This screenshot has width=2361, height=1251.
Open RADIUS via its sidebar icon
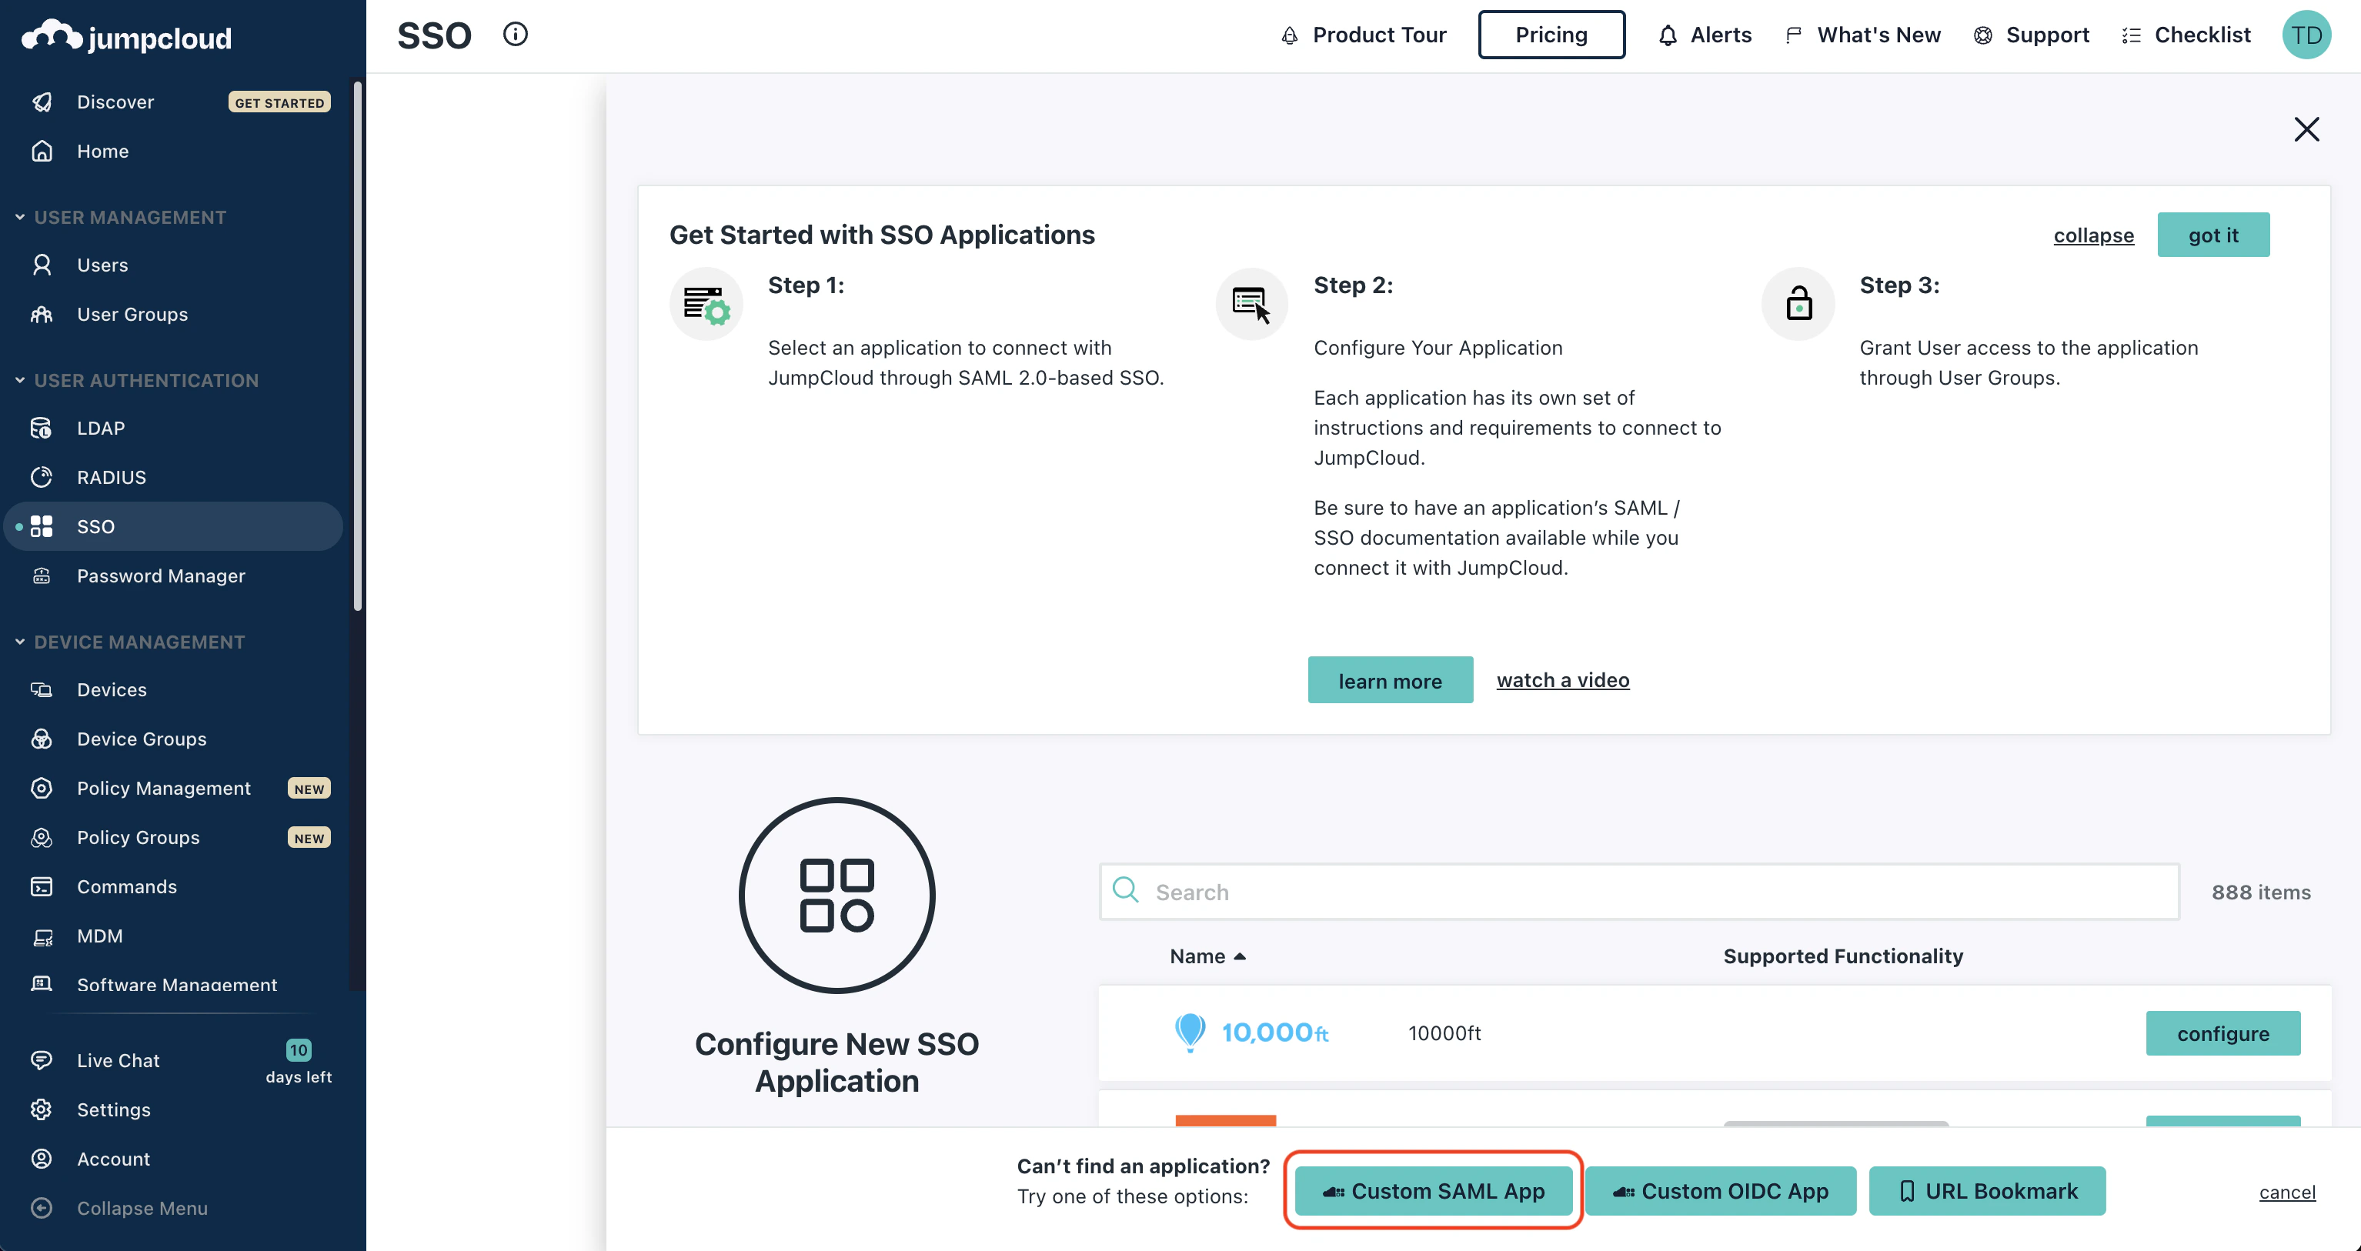(42, 478)
